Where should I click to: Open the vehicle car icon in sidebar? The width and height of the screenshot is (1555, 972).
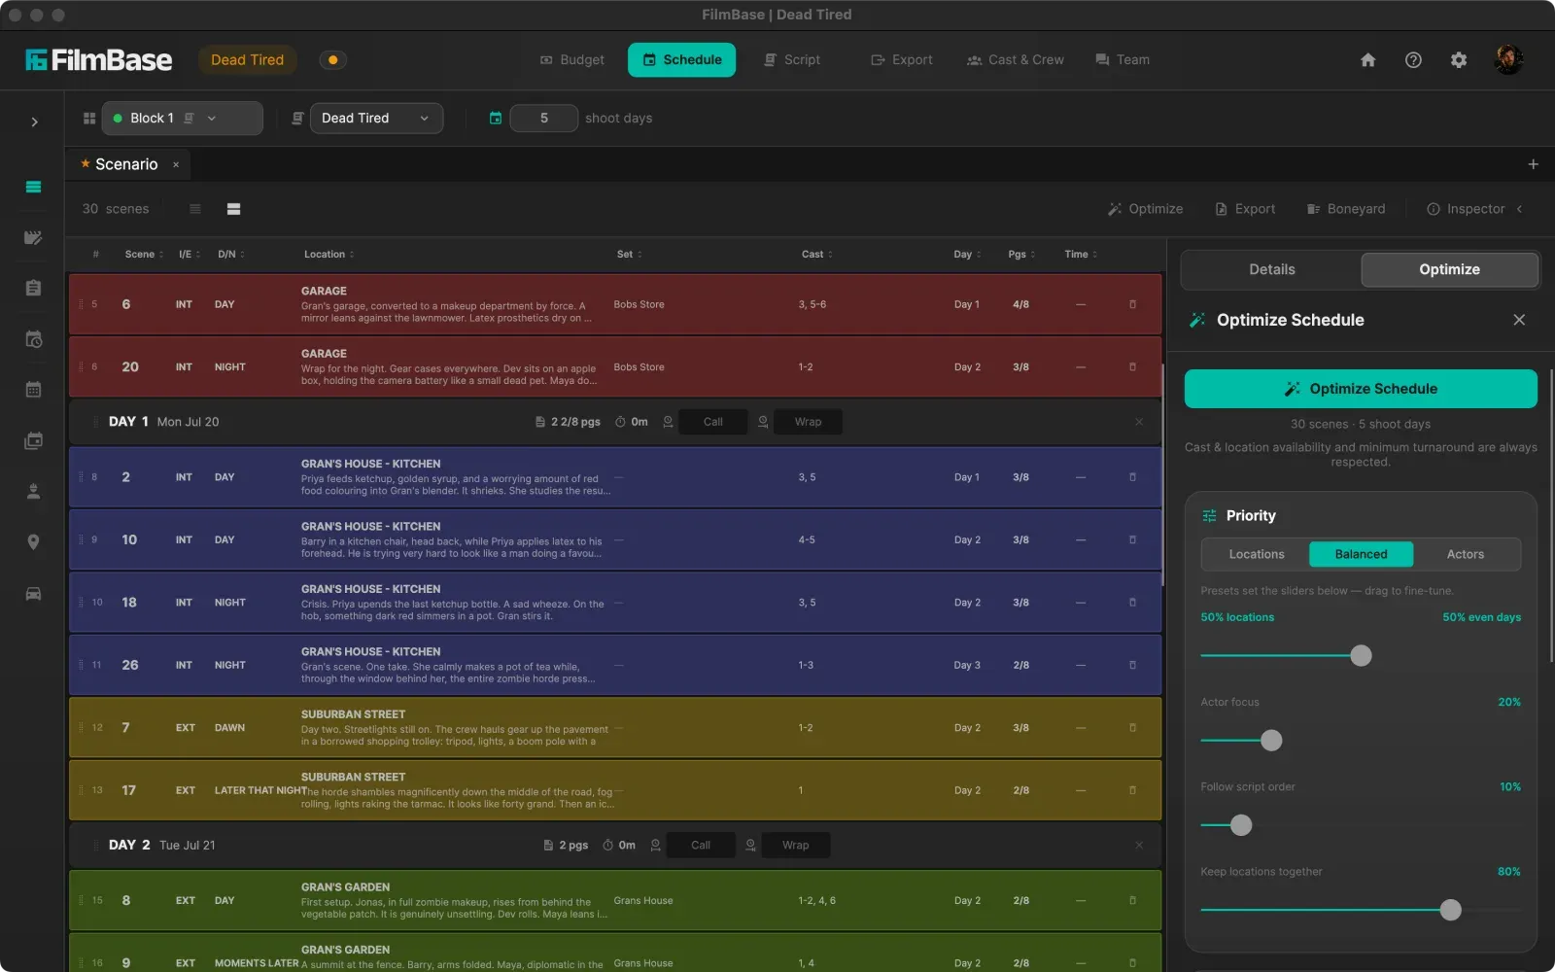(x=33, y=593)
